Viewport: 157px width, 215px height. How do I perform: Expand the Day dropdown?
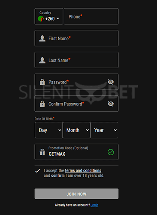(48, 130)
